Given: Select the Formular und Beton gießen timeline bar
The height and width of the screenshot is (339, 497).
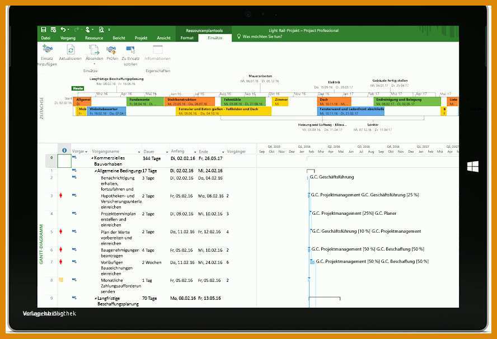Looking at the screenshot, I should click(224, 111).
